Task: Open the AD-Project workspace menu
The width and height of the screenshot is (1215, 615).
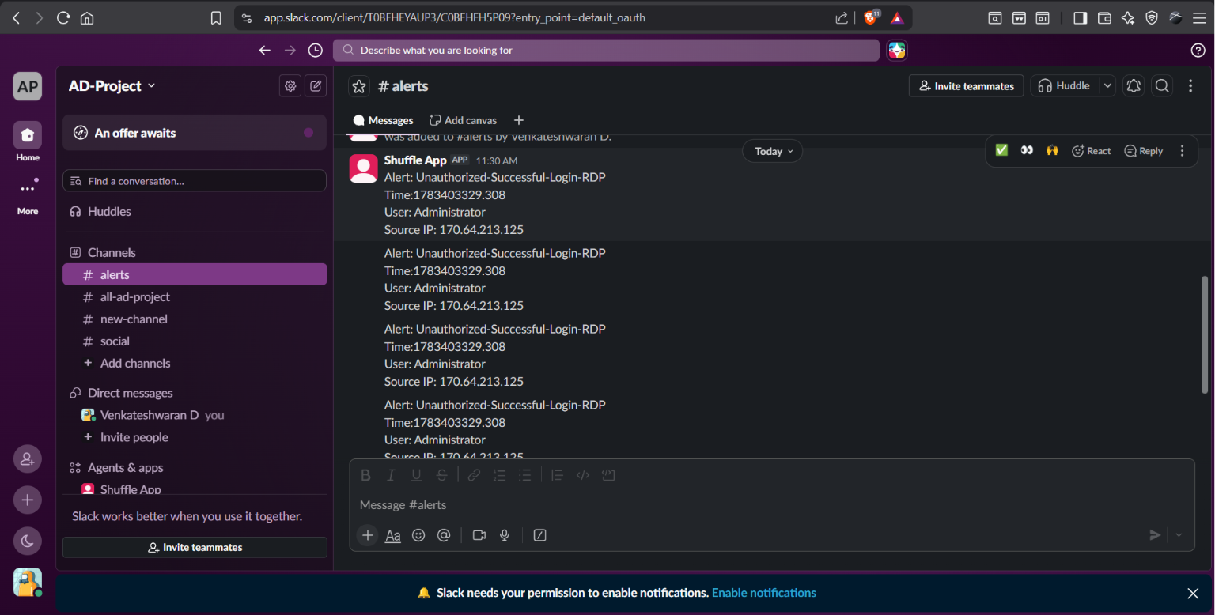Action: pyautogui.click(x=112, y=85)
